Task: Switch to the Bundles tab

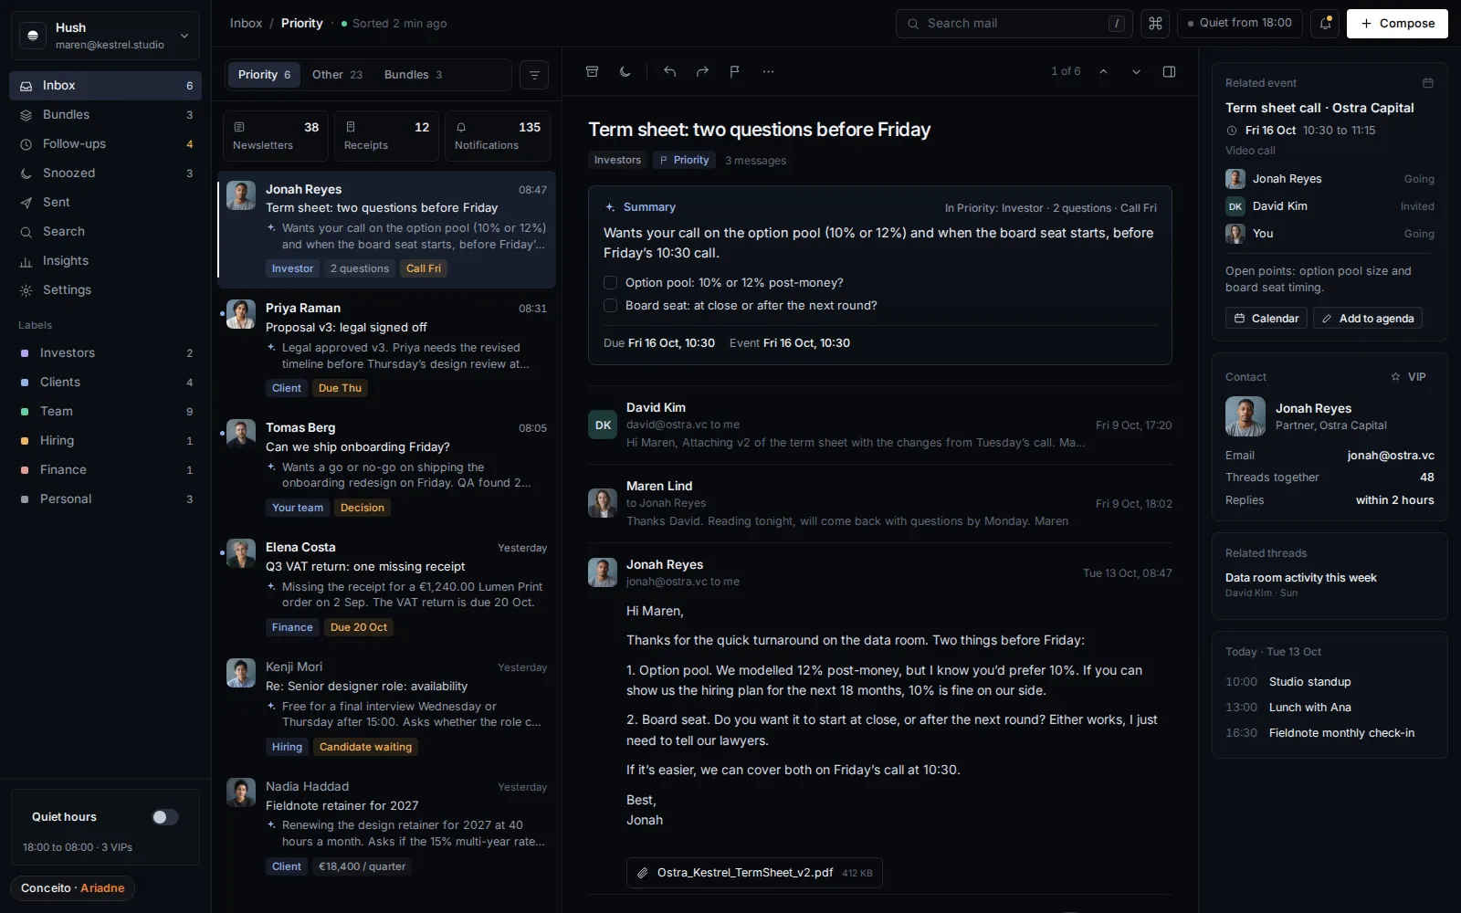Action: point(413,75)
